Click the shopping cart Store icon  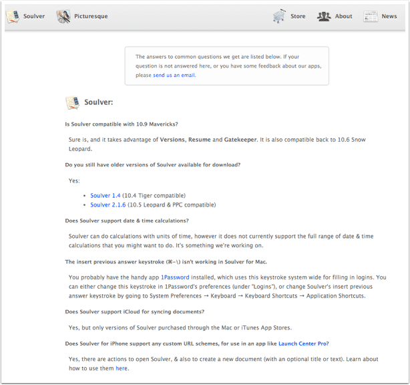click(x=279, y=16)
